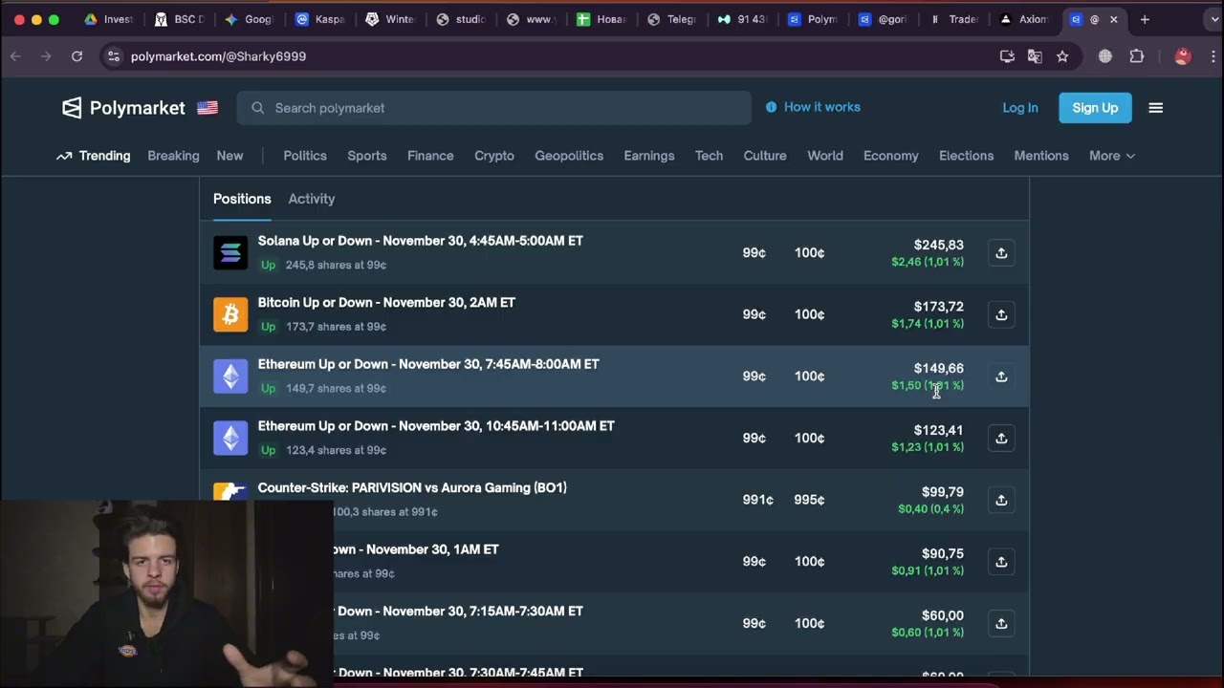Open the Elections category

(x=966, y=156)
